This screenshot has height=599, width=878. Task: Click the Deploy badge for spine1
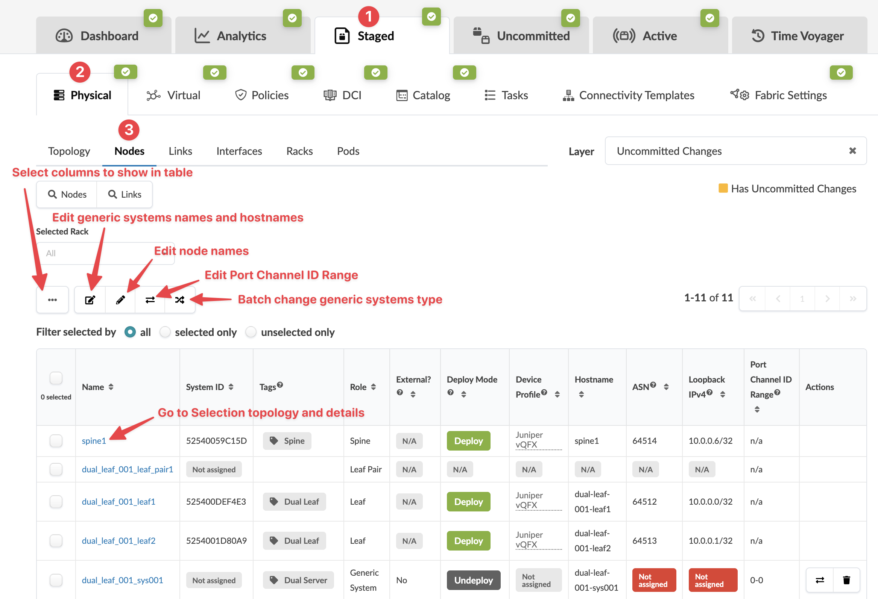click(x=468, y=441)
